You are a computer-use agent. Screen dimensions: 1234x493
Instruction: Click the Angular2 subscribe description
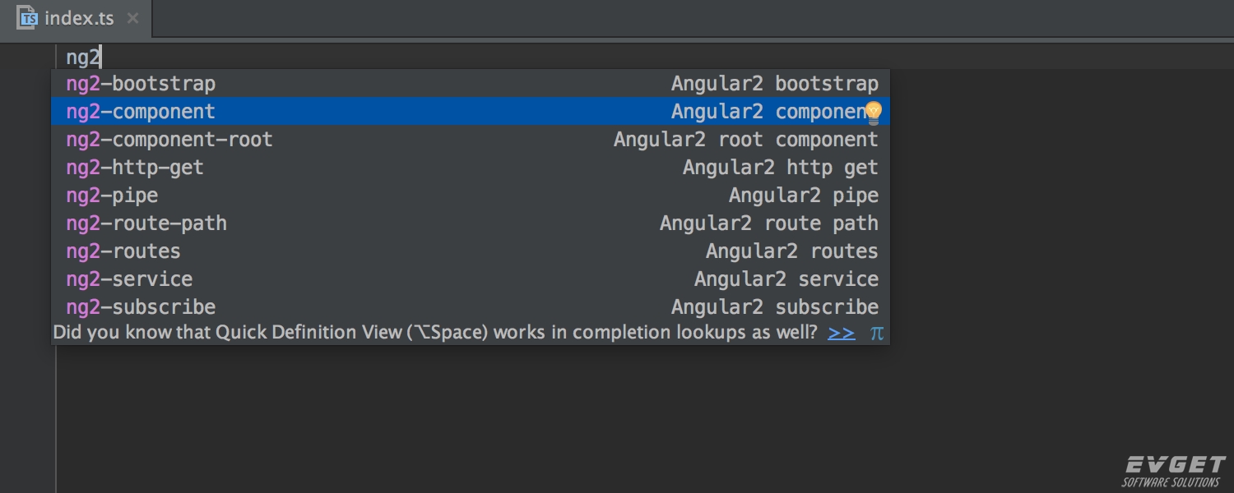tap(775, 307)
